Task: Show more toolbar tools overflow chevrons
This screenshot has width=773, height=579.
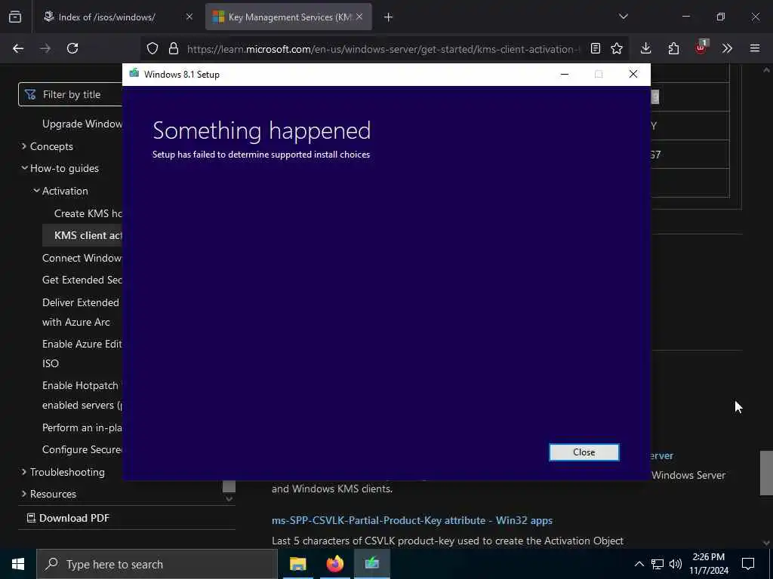Action: pos(727,48)
